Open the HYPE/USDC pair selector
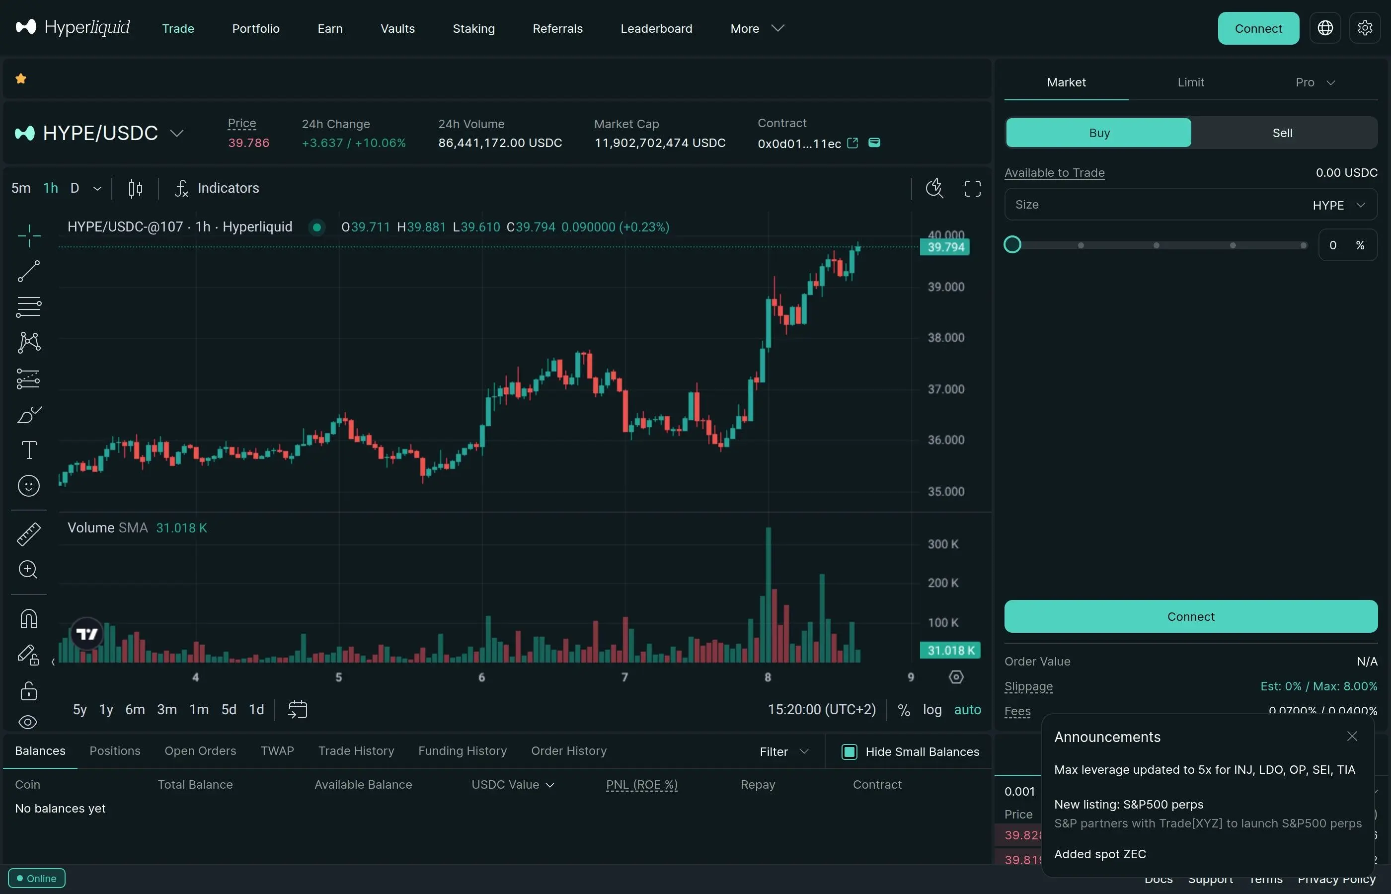This screenshot has height=894, width=1391. click(100, 133)
